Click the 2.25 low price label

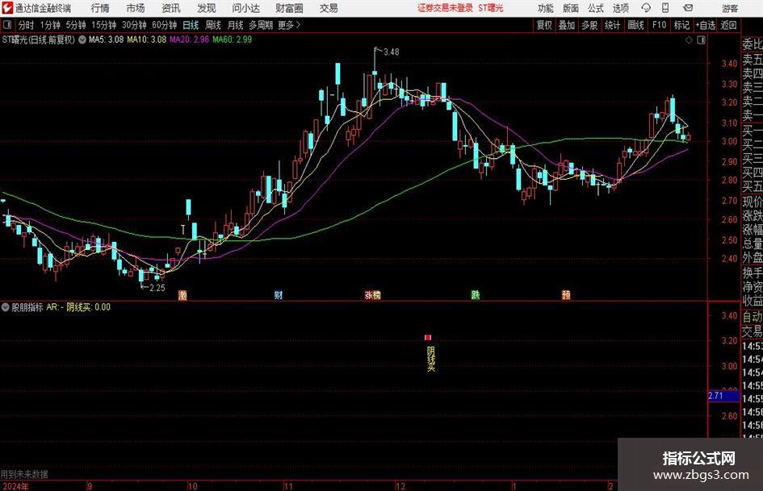(157, 288)
